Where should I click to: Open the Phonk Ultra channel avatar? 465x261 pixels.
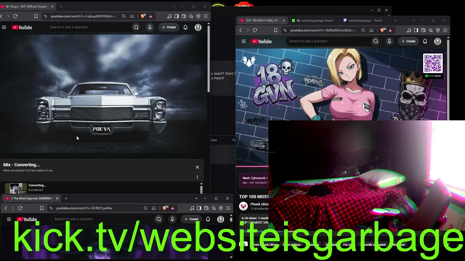tap(243, 206)
